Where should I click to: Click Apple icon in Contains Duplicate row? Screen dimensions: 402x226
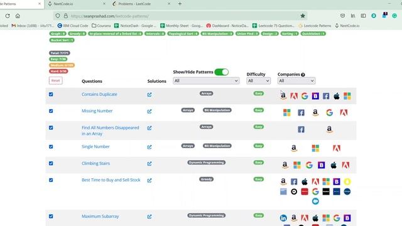337,96
